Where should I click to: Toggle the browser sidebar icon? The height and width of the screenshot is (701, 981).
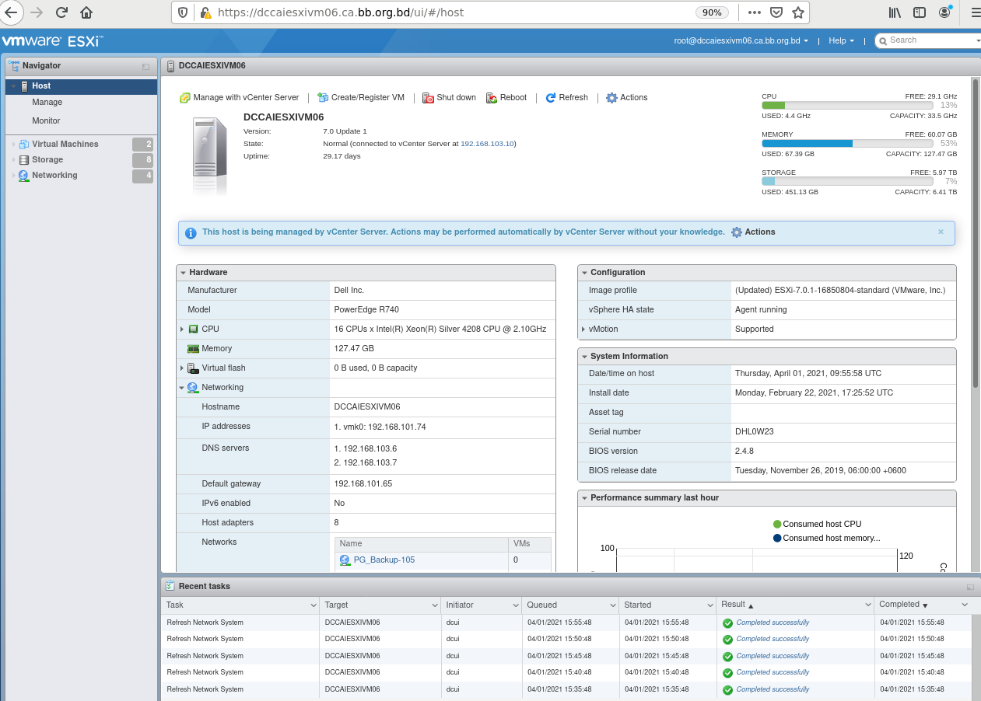(920, 12)
